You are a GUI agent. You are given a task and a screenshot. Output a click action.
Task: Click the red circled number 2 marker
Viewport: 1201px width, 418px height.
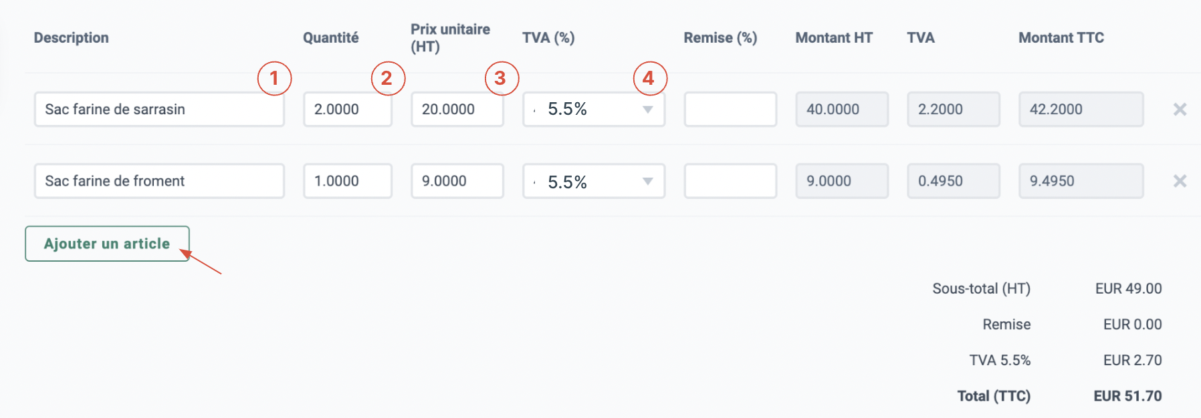click(x=388, y=78)
